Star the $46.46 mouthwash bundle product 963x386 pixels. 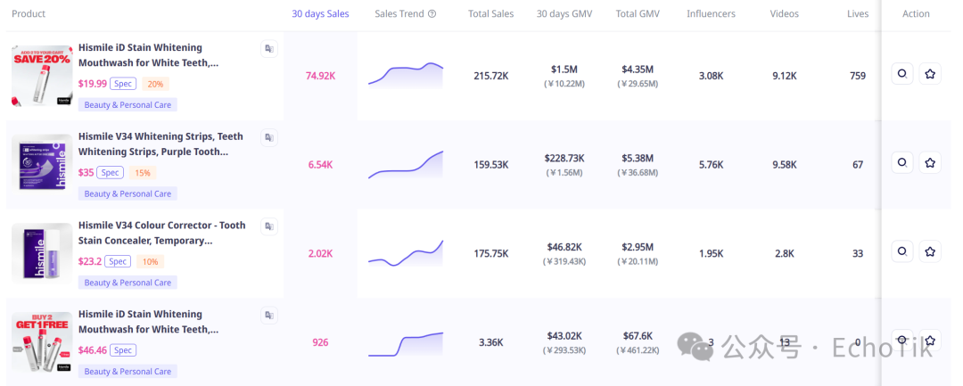(930, 340)
